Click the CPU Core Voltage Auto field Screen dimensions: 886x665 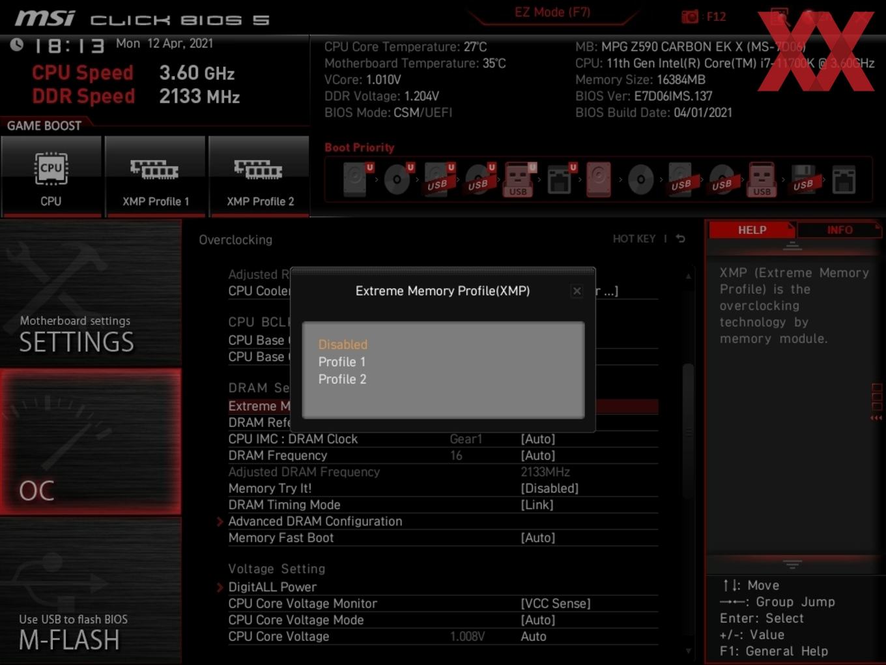[x=534, y=636]
